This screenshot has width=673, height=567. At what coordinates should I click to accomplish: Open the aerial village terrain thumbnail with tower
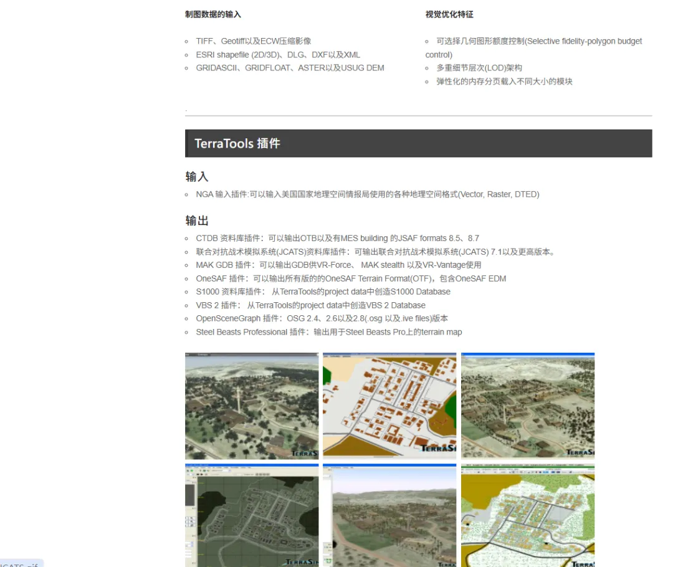(x=252, y=406)
